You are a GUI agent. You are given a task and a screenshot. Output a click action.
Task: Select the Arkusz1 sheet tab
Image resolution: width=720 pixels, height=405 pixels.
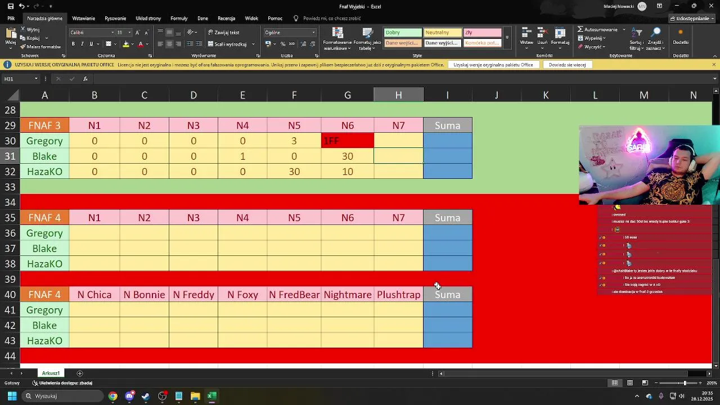51,373
